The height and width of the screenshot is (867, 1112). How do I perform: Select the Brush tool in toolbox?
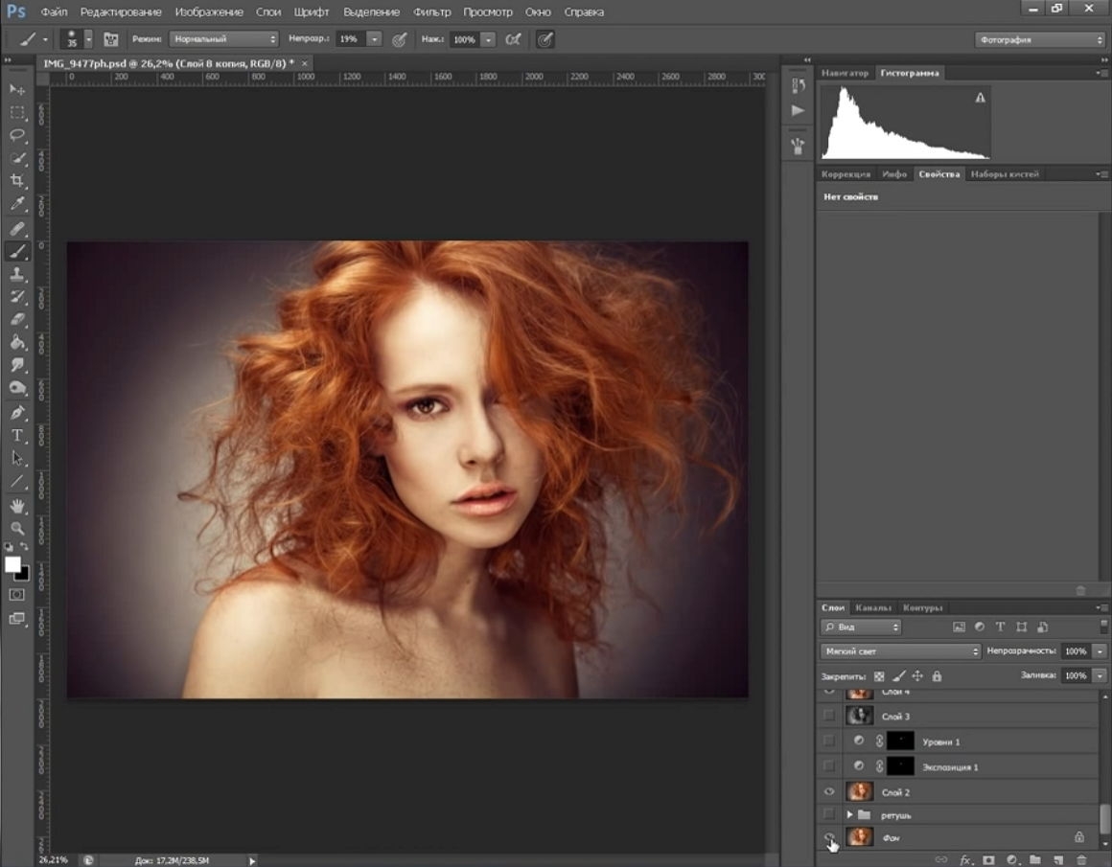click(x=17, y=251)
